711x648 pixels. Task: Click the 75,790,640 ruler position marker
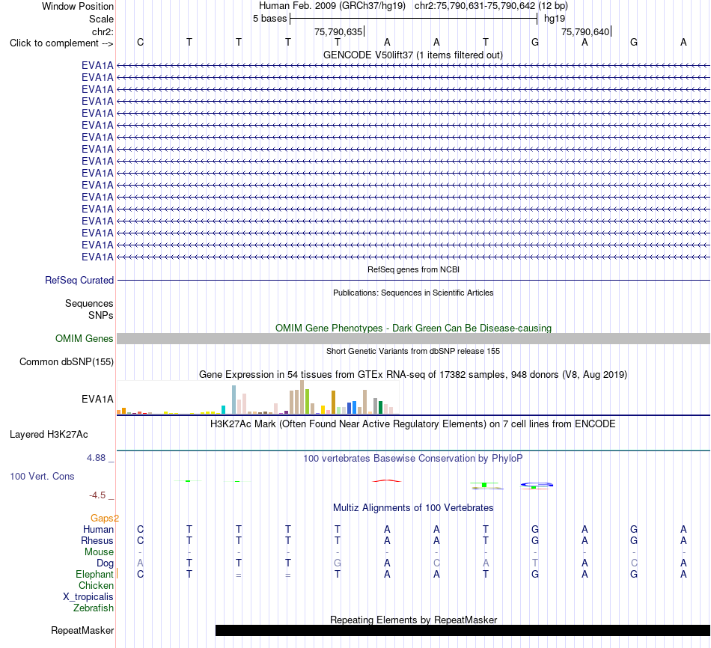(x=585, y=31)
